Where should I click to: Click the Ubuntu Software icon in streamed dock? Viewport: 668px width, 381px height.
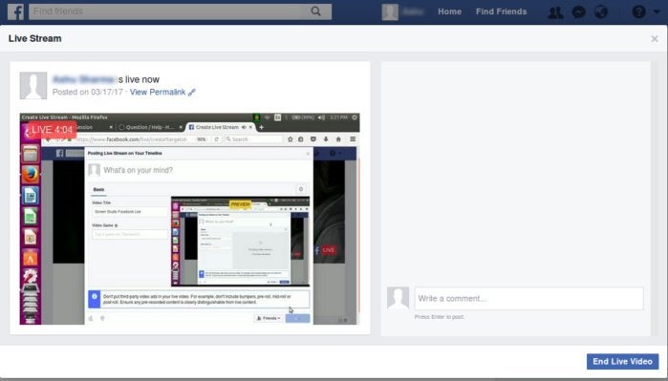[x=31, y=258]
